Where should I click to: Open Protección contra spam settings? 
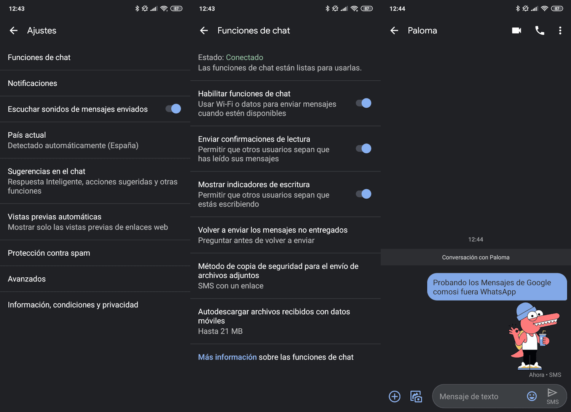tap(95, 253)
